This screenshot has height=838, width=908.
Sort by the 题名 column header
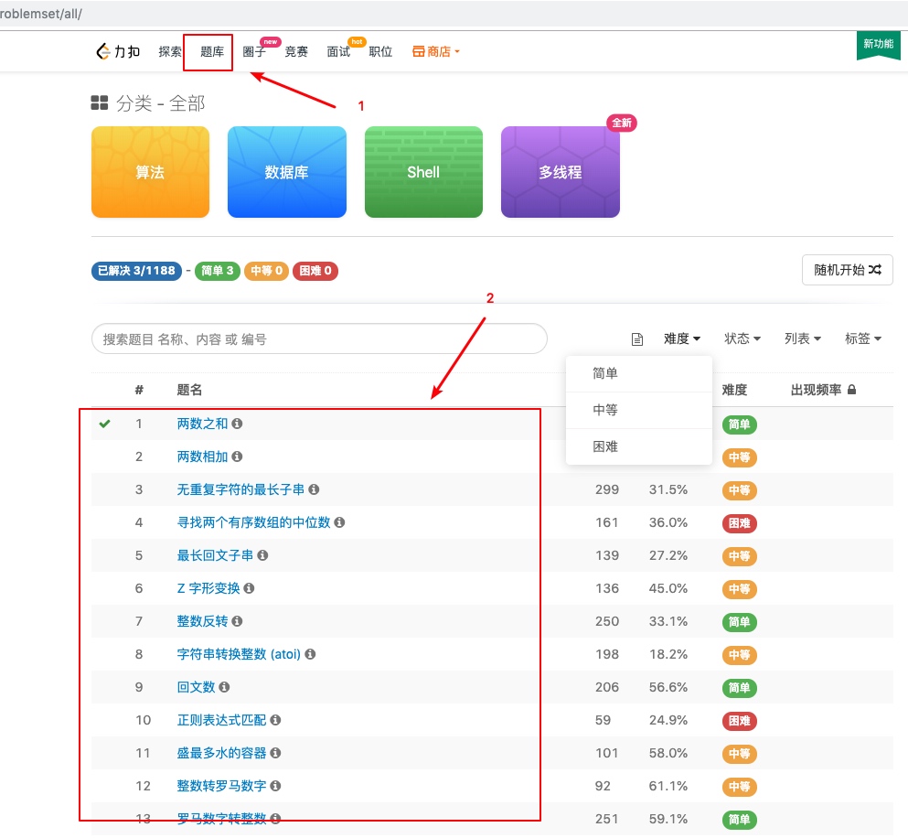pyautogui.click(x=189, y=390)
